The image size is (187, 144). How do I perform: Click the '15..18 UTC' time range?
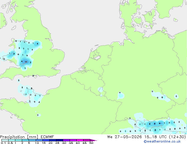click(x=155, y=137)
